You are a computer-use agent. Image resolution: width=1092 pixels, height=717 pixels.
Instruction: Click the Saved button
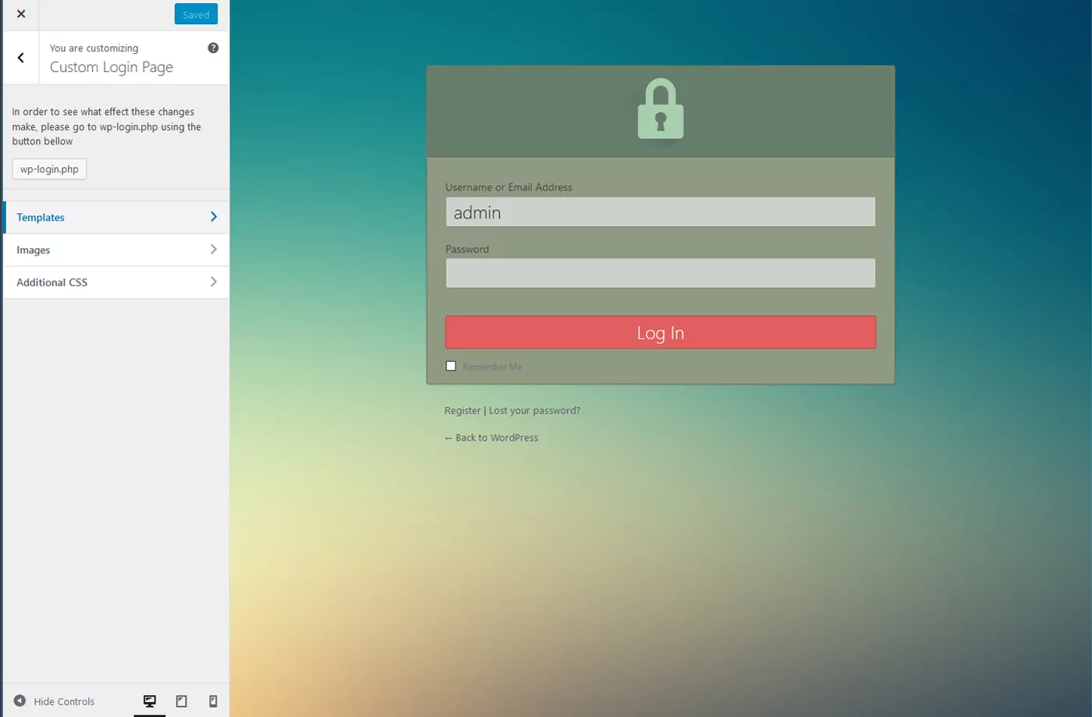[196, 14]
